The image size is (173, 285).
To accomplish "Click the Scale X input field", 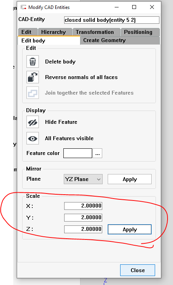I will pyautogui.click(x=83, y=206).
